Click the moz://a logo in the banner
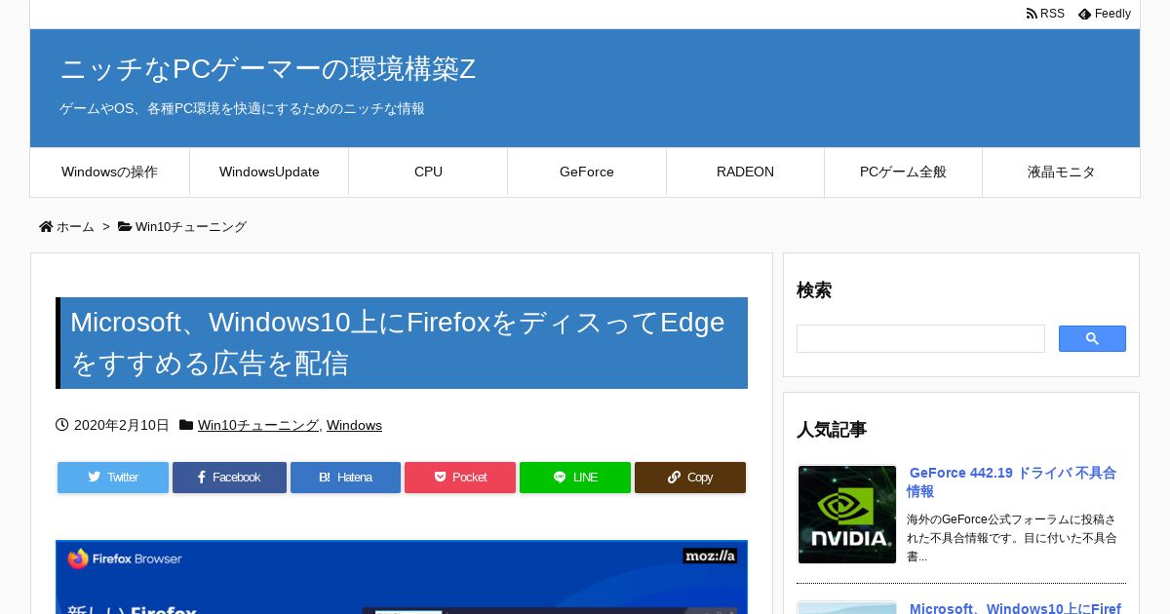 (710, 556)
